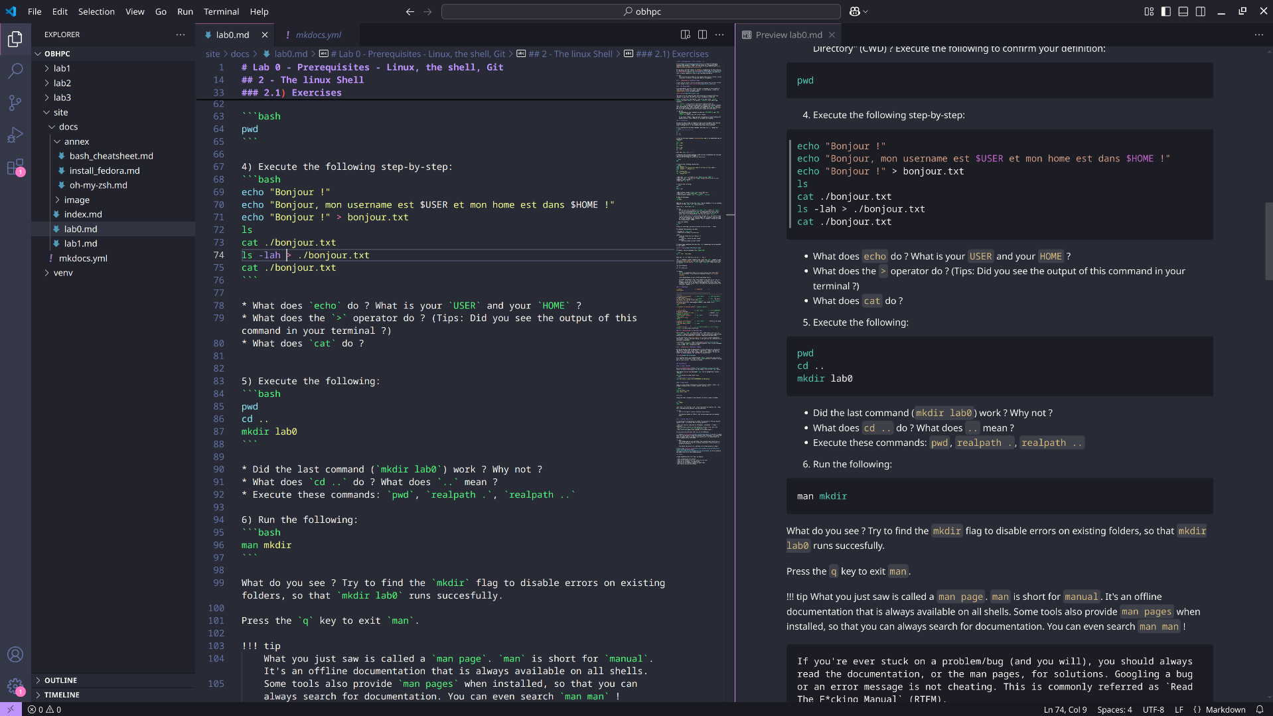Open the Run and Debug view
Image resolution: width=1273 pixels, height=716 pixels.
[15, 135]
